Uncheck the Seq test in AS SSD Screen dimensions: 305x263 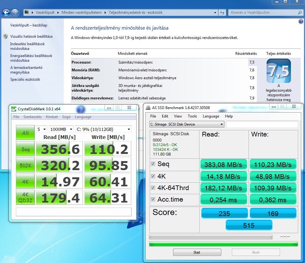click(x=153, y=164)
